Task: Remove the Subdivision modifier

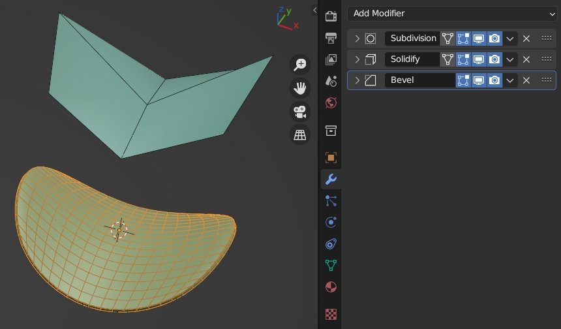Action: pyautogui.click(x=526, y=39)
